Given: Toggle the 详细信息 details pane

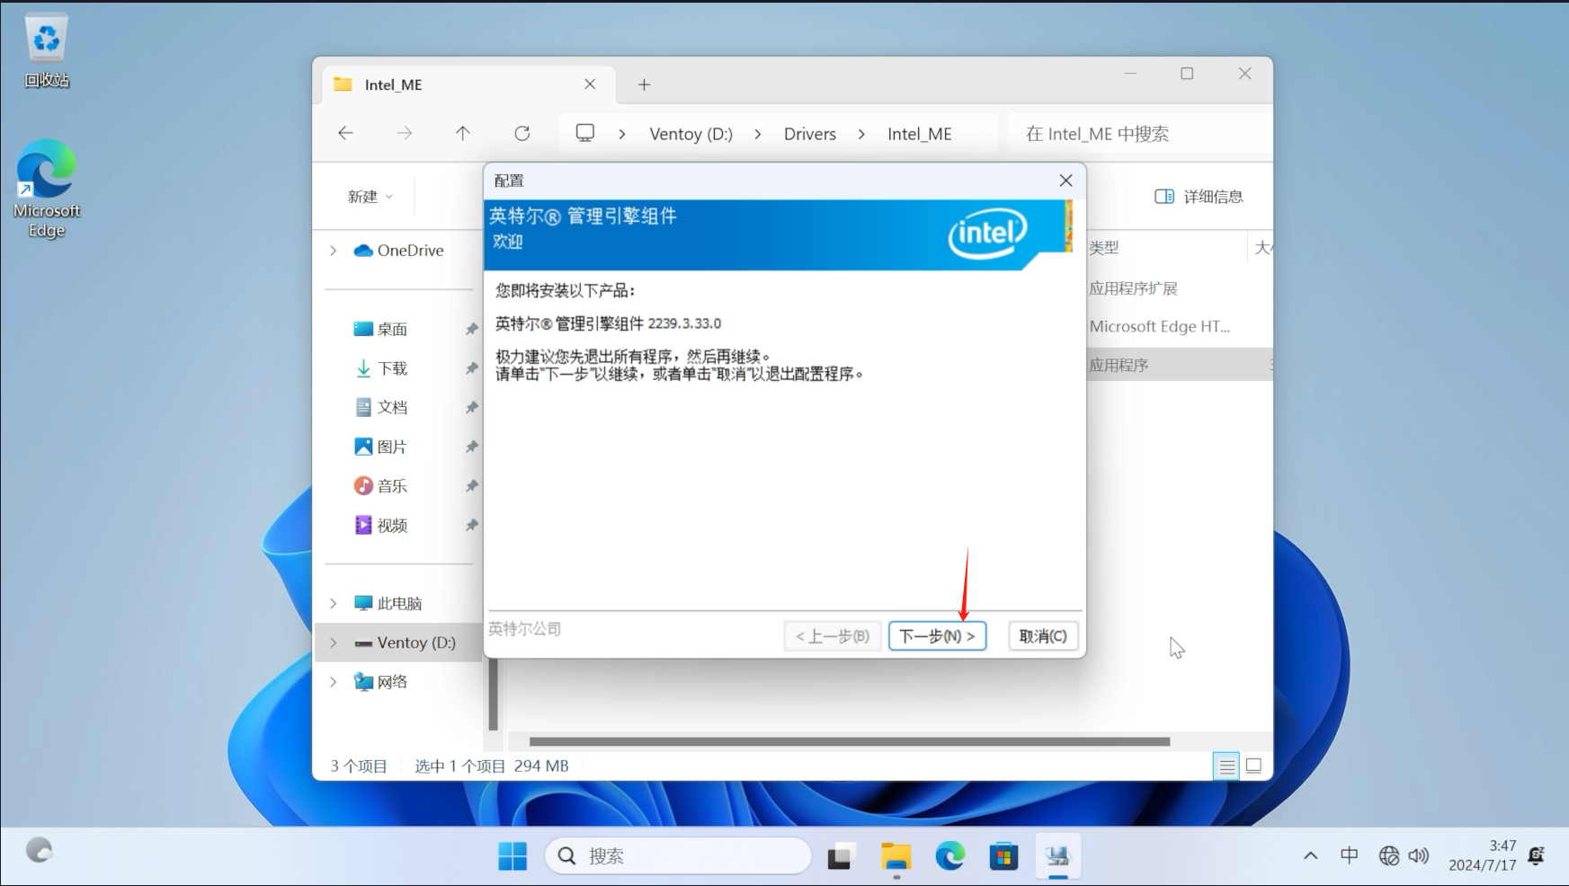Looking at the screenshot, I should pyautogui.click(x=1199, y=197).
